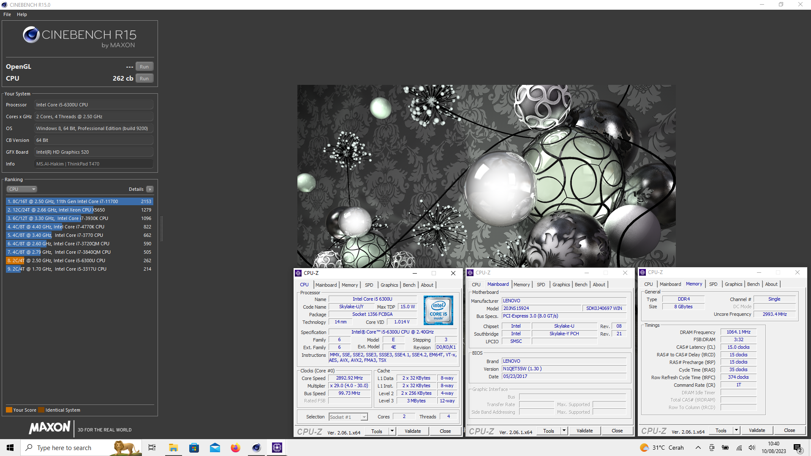Open the notification center icon
This screenshot has width=811, height=456.
tap(798, 448)
